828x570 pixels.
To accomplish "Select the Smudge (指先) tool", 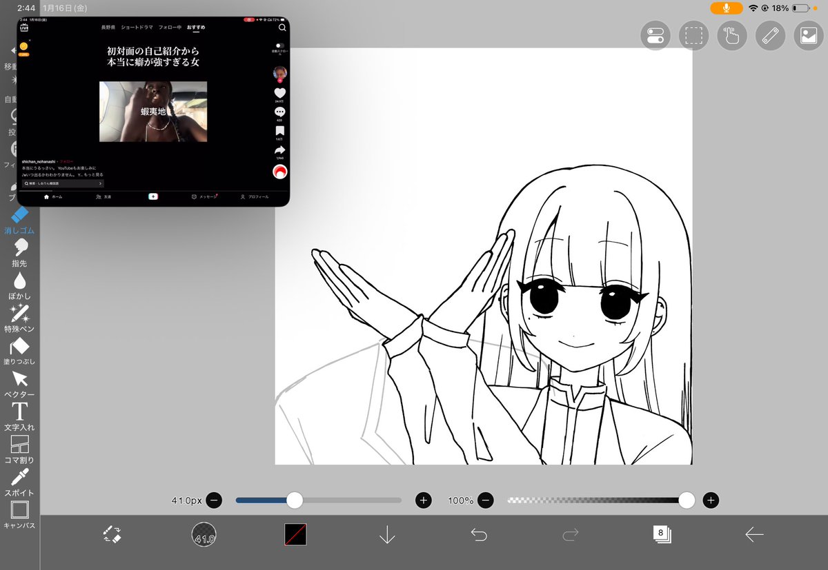I will [x=19, y=253].
